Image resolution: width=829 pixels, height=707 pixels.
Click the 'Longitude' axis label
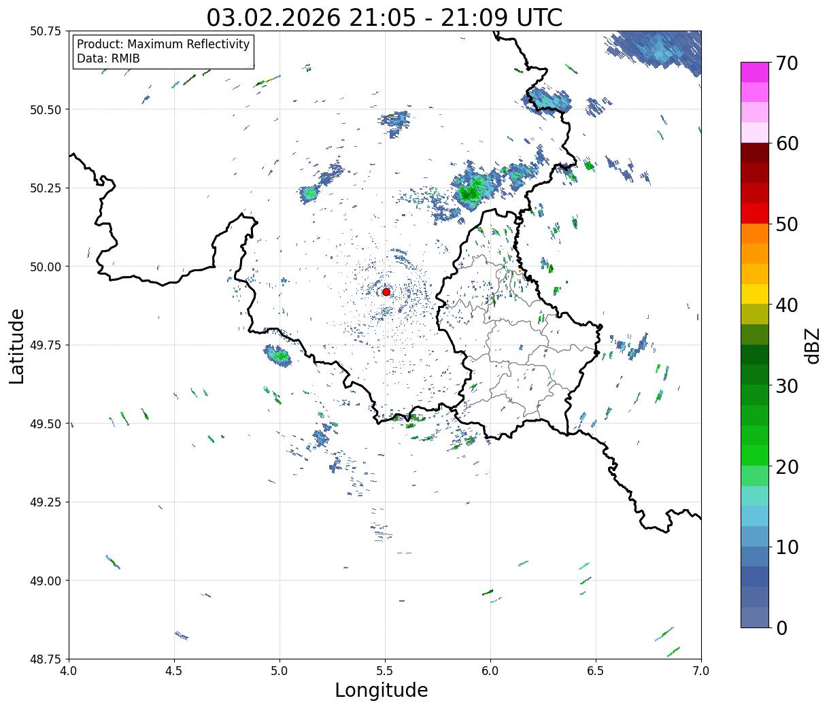pos(382,690)
